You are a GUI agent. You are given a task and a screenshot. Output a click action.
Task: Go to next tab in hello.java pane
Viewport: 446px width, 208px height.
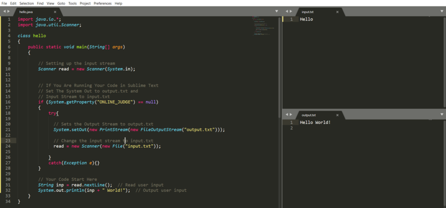tap(8, 12)
